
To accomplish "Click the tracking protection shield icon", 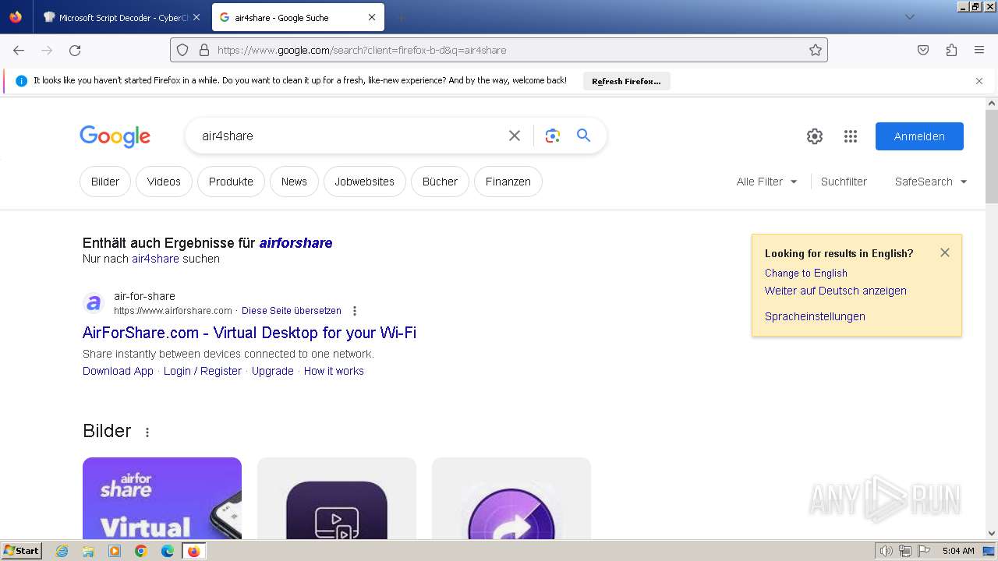I will coord(182,50).
